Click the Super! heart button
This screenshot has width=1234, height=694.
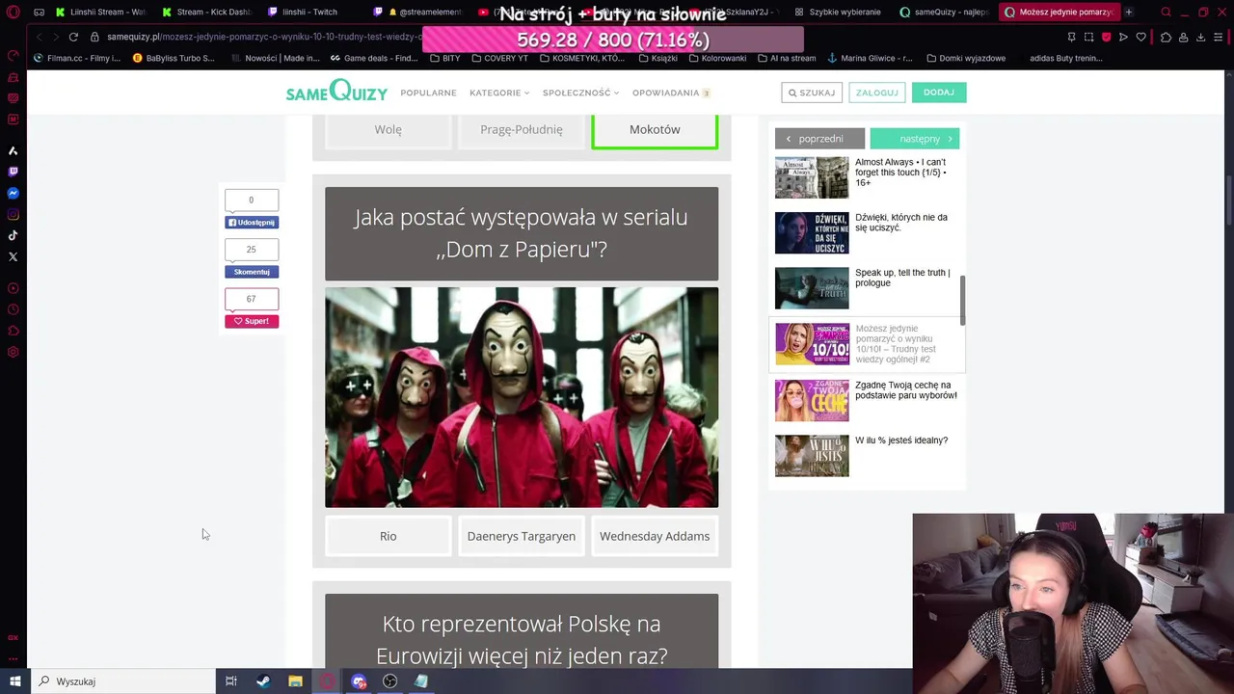252,321
